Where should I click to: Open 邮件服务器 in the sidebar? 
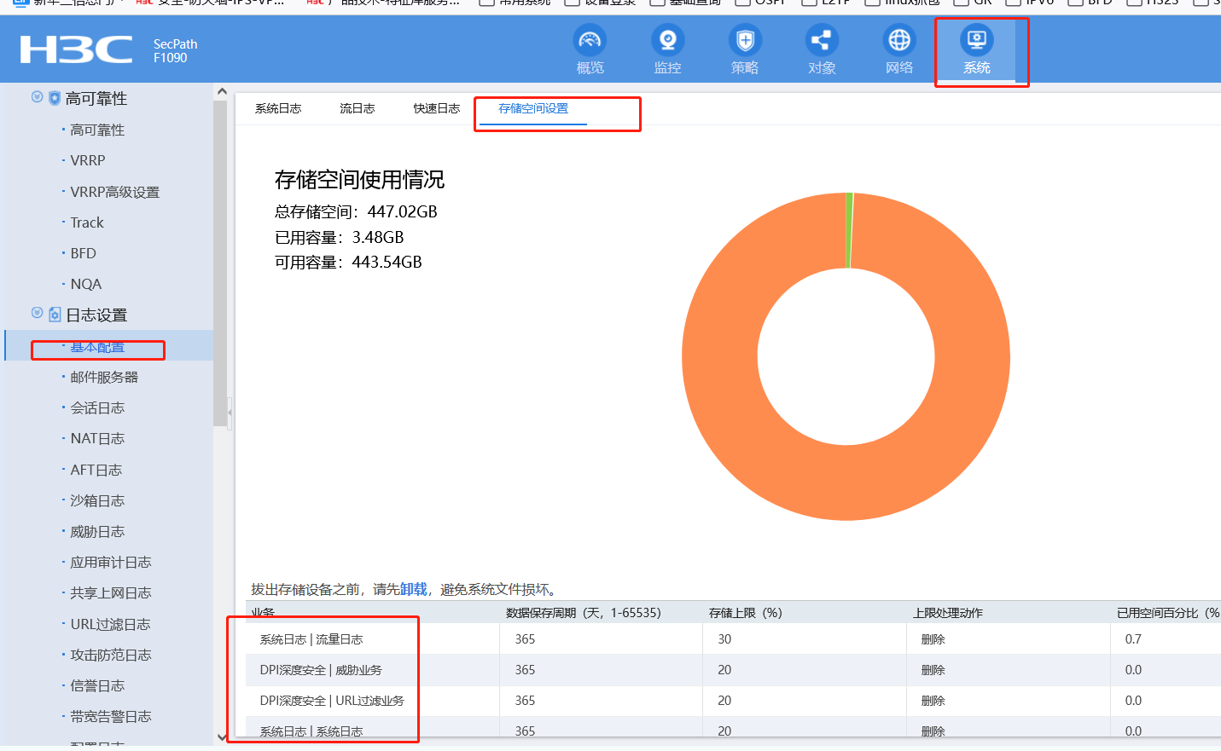[x=104, y=377]
